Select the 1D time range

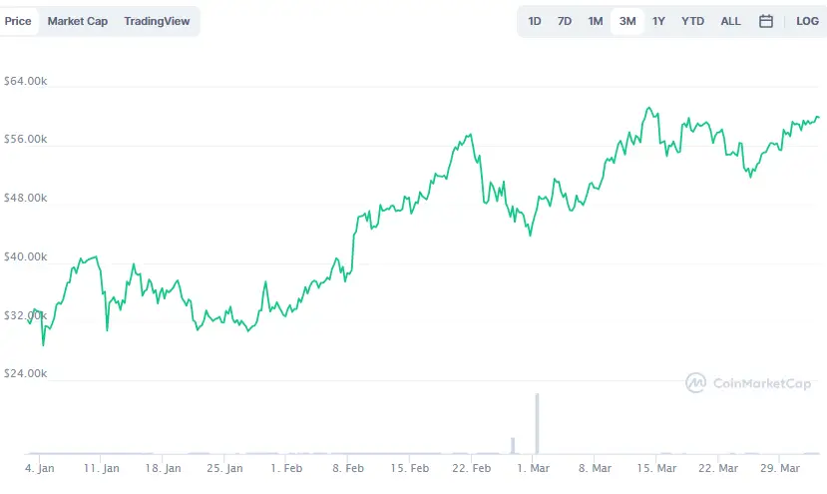click(535, 21)
